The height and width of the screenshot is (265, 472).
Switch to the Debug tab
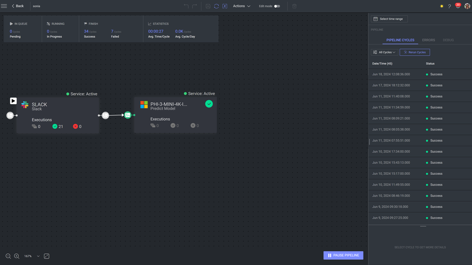448,40
